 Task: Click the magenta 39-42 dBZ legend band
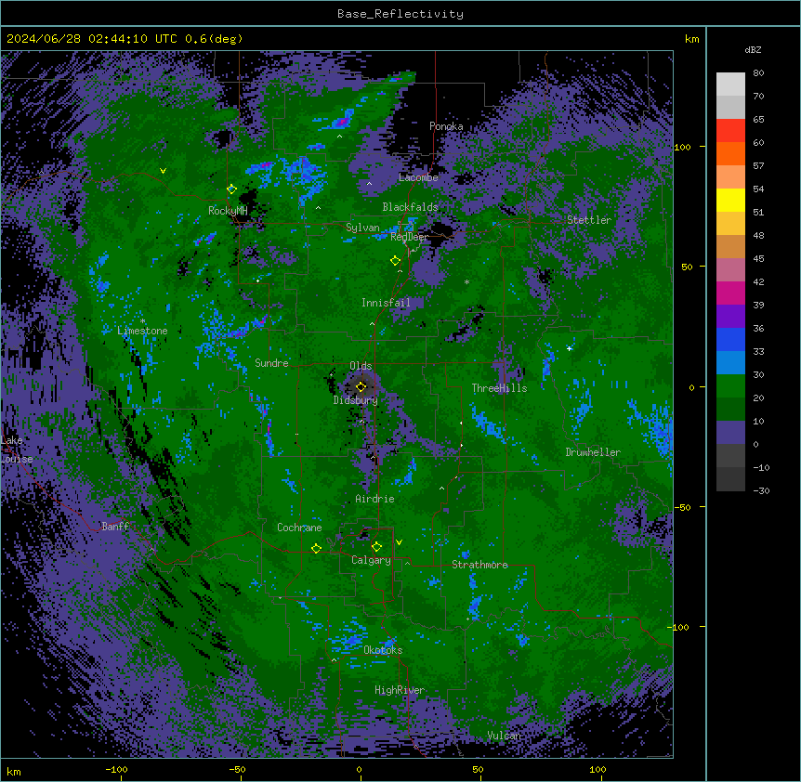[730, 293]
